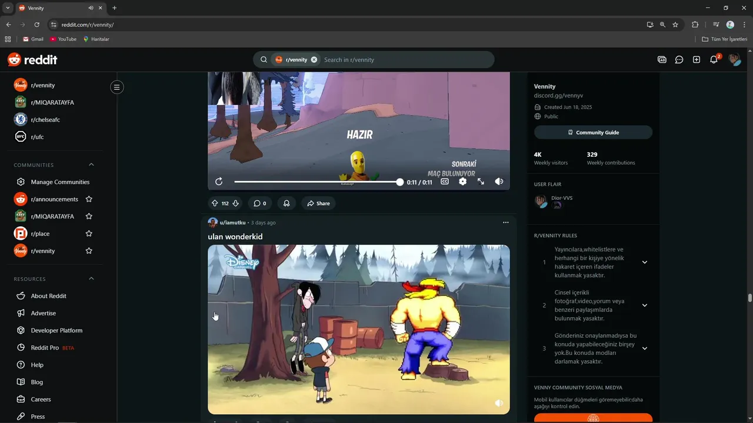Screen dimensions: 753x423
Task: Open the ulan wonderkid video thumbnail
Action: coord(359,330)
